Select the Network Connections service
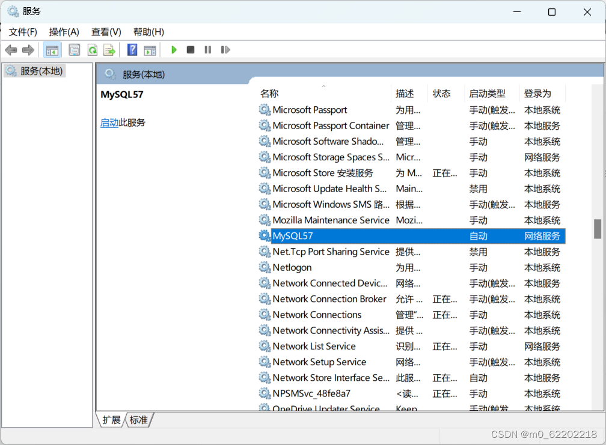The width and height of the screenshot is (606, 445). click(412, 315)
